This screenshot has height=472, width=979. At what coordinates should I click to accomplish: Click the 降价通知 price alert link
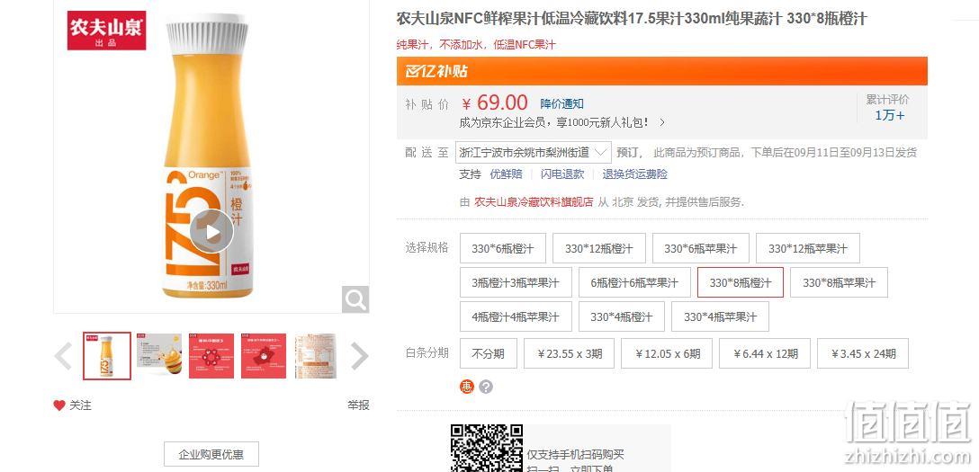(561, 104)
